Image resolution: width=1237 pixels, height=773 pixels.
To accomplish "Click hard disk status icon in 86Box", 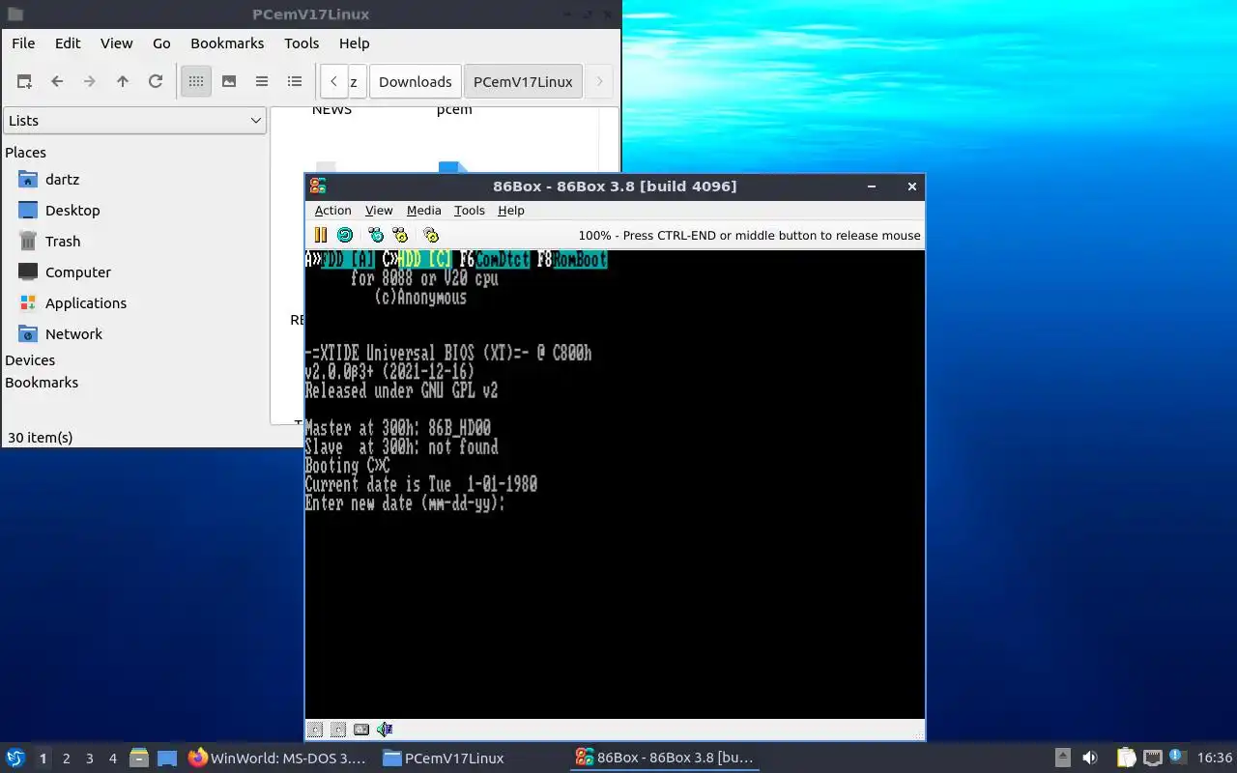I will tap(361, 730).
